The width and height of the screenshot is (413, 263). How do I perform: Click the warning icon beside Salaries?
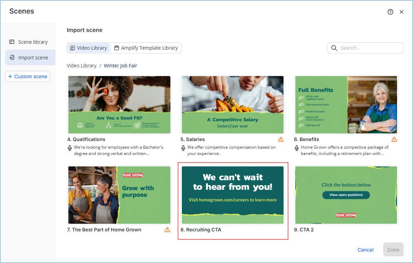click(281, 139)
